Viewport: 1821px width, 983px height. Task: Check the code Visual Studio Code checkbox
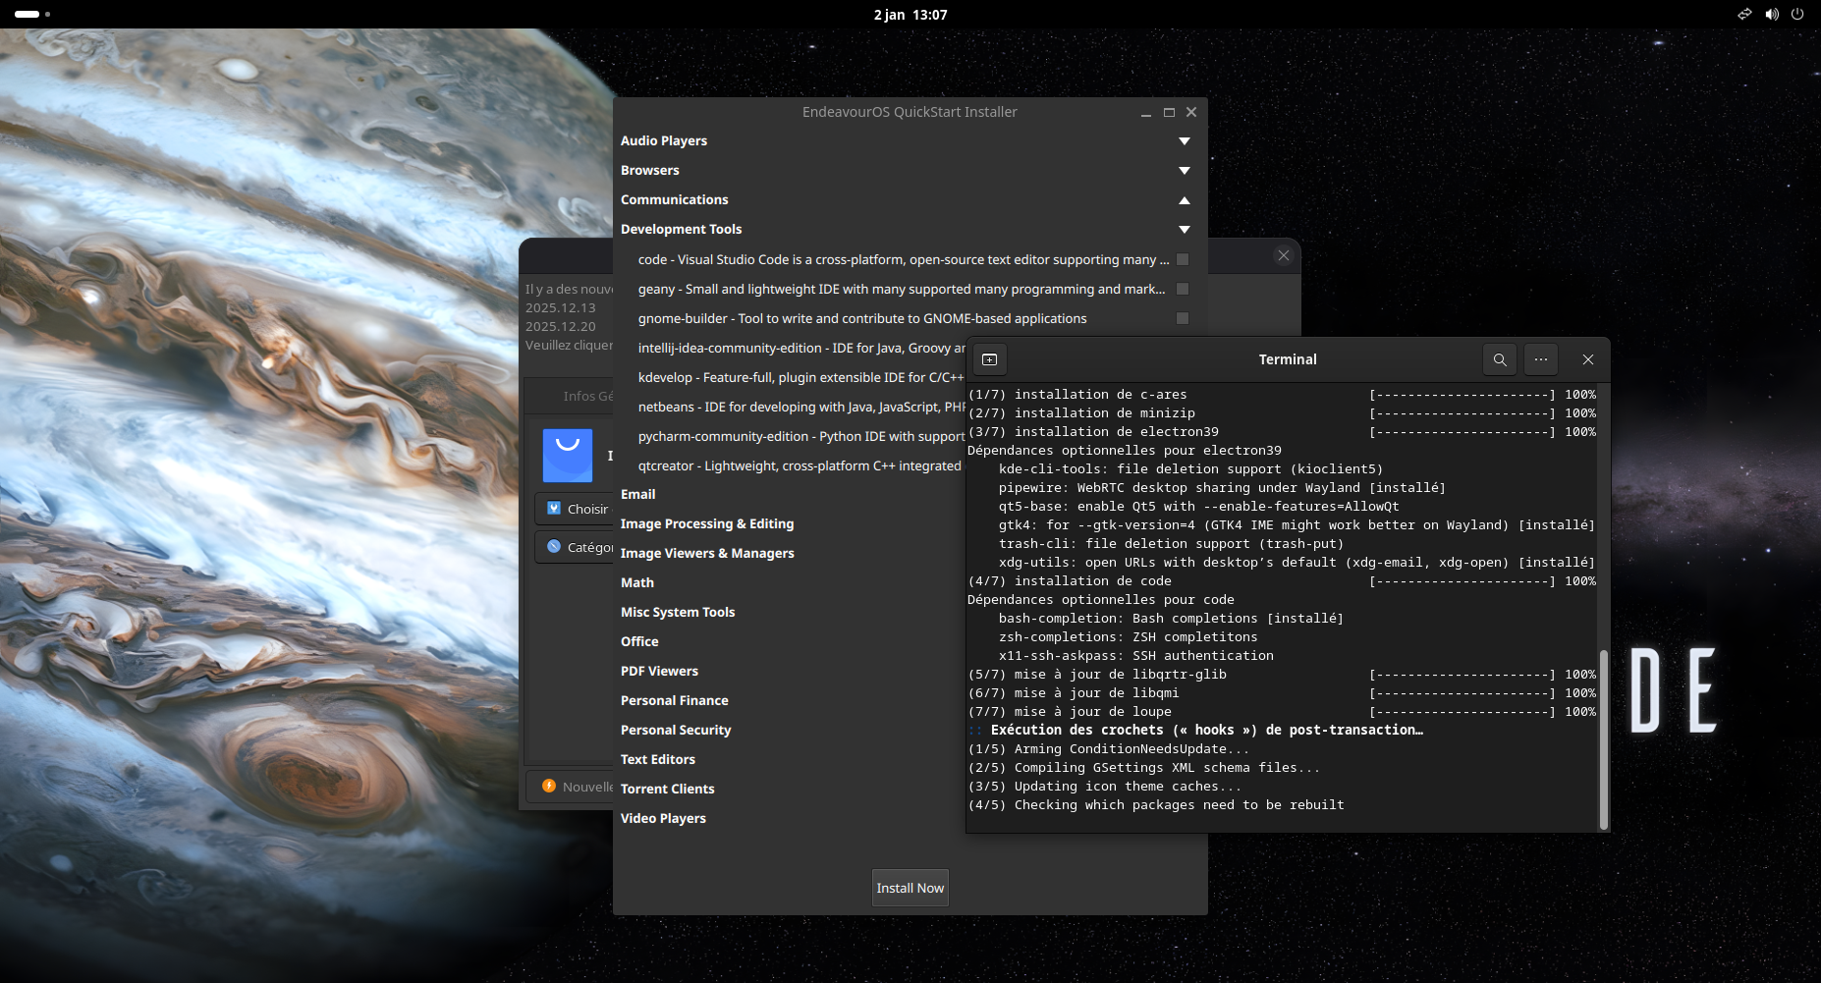(x=1183, y=259)
